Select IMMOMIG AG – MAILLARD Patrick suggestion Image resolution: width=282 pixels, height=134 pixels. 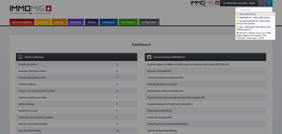255,18
